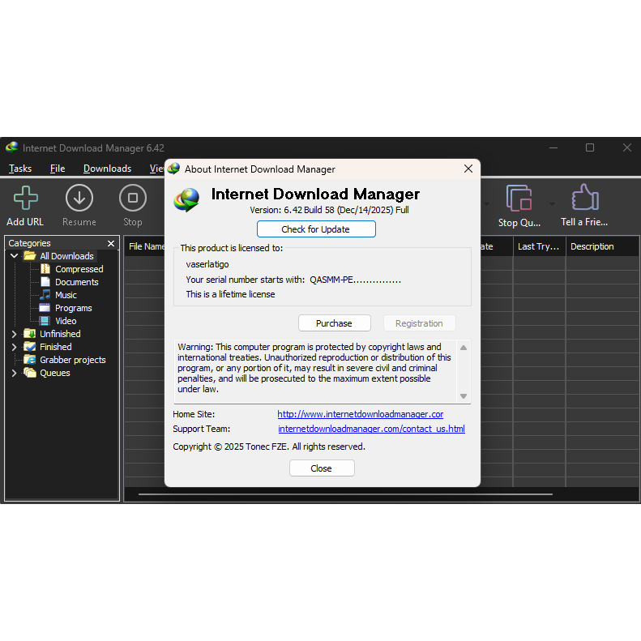
Task: Click the Tell a Friend thumbs-up icon
Action: tap(585, 197)
